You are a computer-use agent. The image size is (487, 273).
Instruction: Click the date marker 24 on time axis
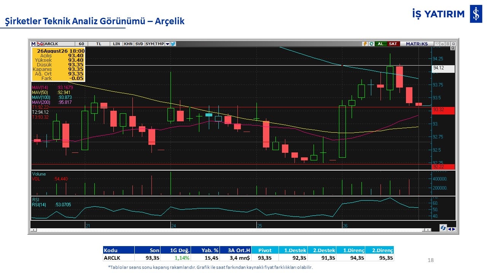[x=173, y=226]
